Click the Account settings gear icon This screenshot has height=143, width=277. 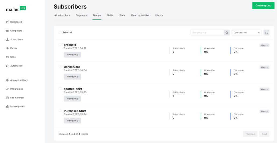[x=8, y=80]
